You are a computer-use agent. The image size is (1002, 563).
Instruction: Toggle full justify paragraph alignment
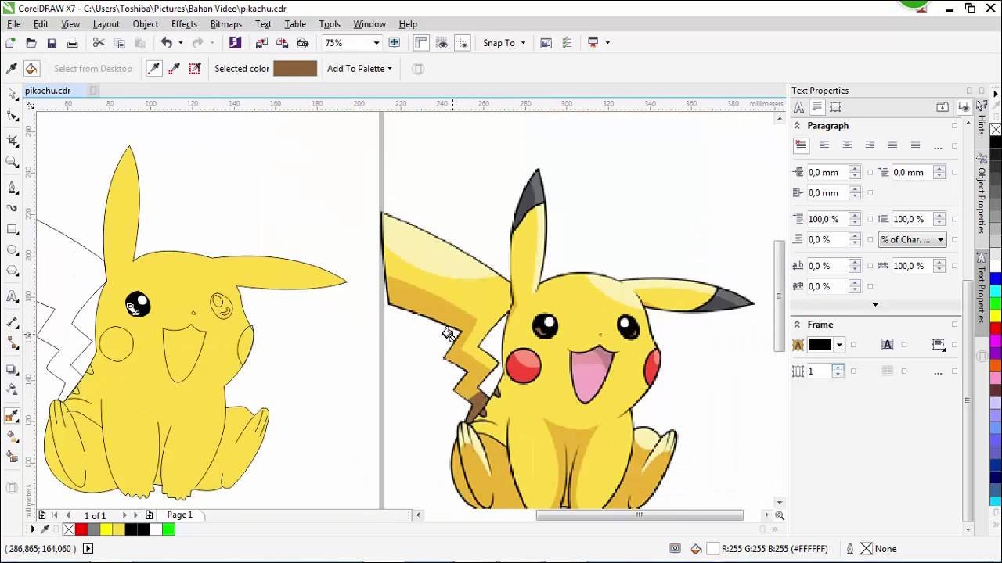coord(892,145)
